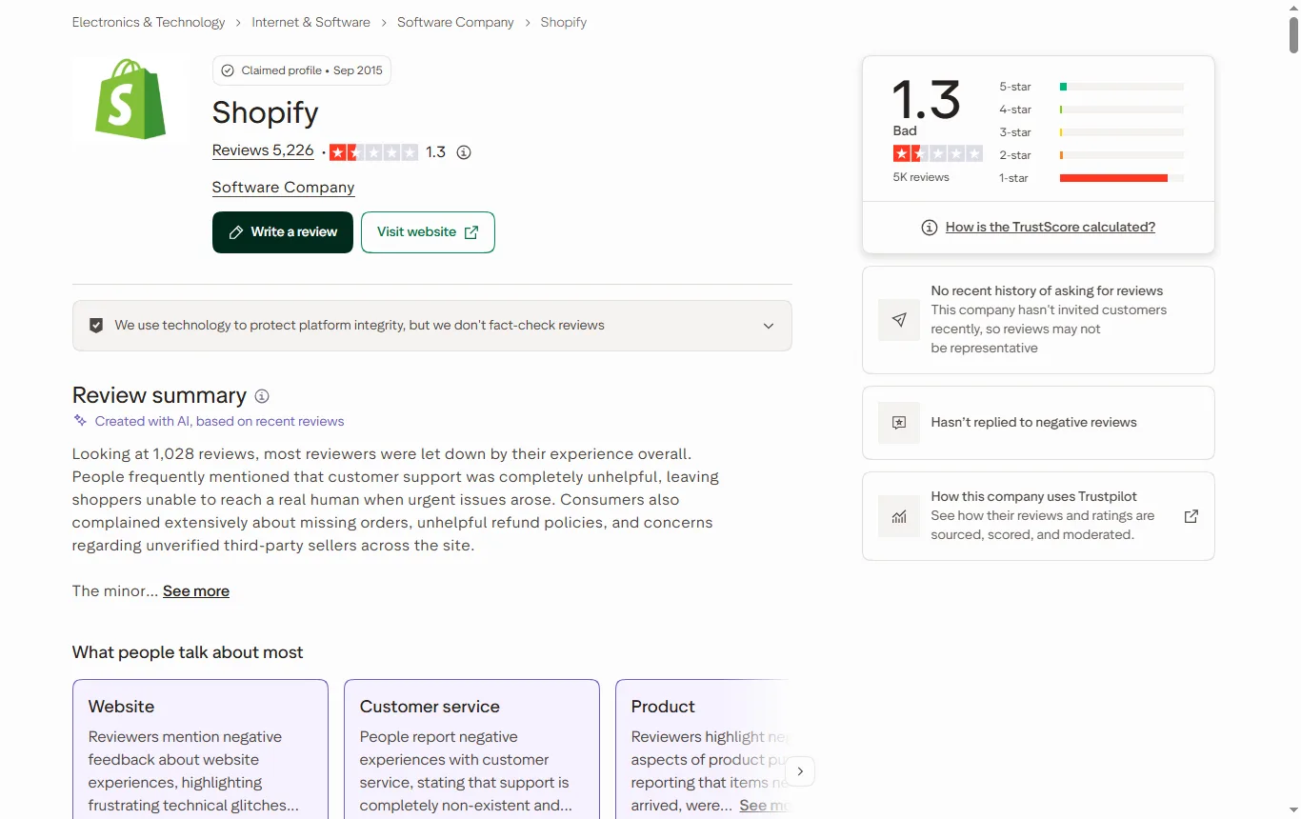
Task: Expand the platform integrity notice chevron
Action: [769, 326]
